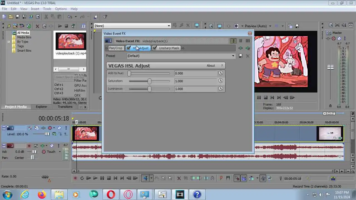Open Touch automation mode dropdown

coord(60,152)
